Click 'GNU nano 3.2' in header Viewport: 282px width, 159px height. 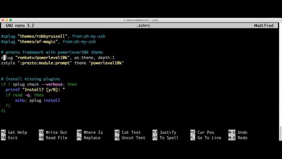20,26
